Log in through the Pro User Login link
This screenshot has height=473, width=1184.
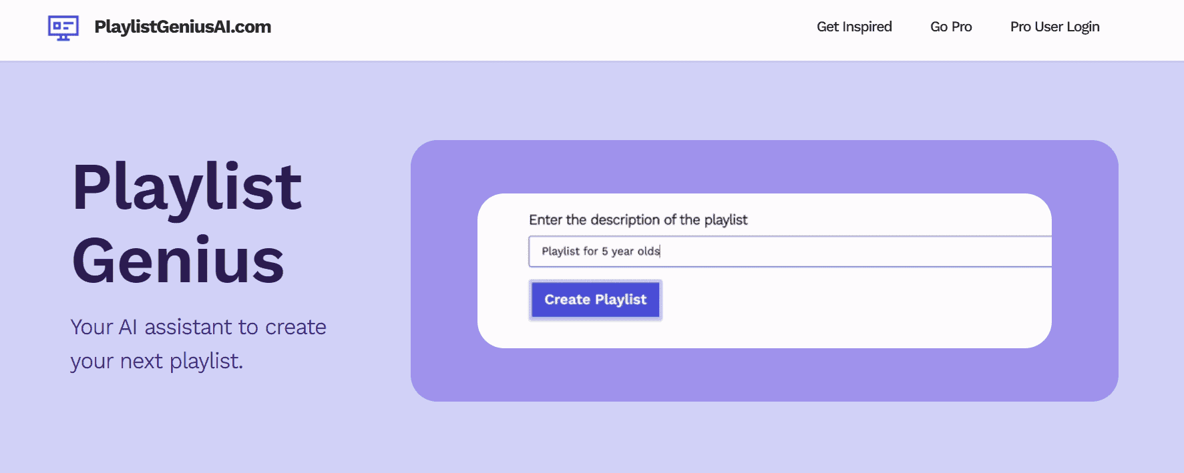tap(1054, 27)
